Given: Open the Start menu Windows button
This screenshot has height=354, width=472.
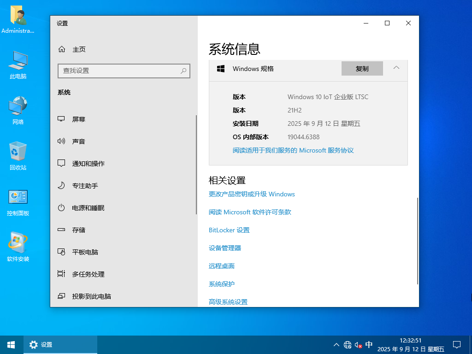Looking at the screenshot, I should point(12,345).
